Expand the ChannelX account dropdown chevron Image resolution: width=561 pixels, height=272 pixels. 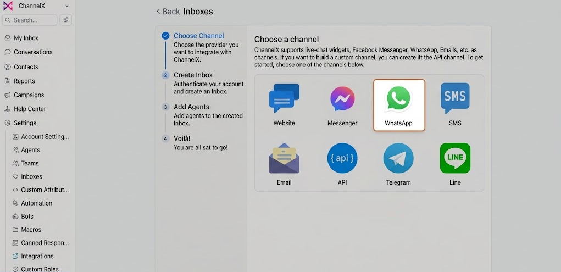(67, 5)
